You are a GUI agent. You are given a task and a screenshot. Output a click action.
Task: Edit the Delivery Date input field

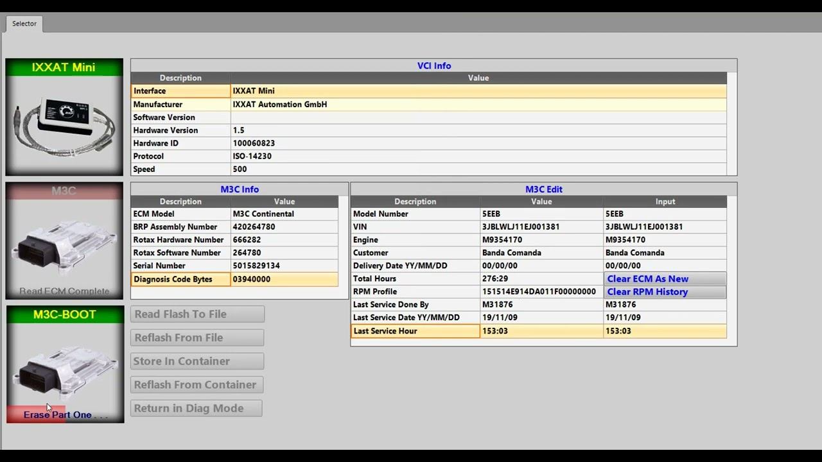pyautogui.click(x=665, y=266)
